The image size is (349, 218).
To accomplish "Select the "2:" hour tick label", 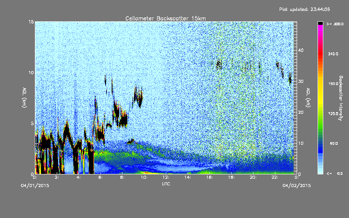I will click(57, 177).
